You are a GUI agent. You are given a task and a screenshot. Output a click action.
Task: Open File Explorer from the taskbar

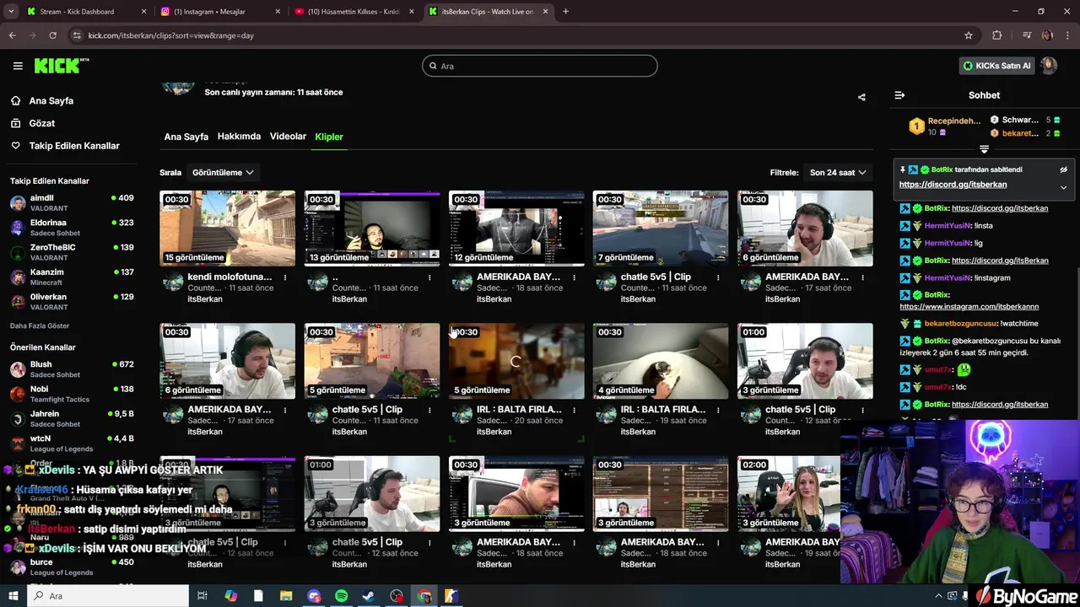(x=286, y=596)
